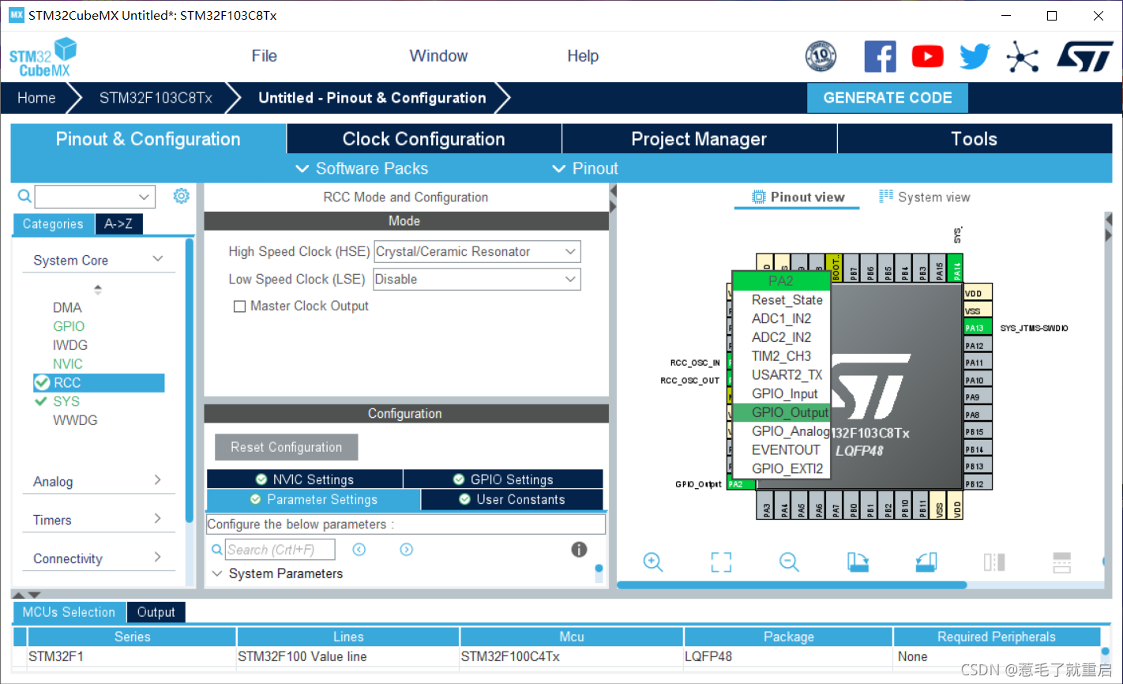Select GPIO in System Core list
The image size is (1123, 684).
pos(69,326)
